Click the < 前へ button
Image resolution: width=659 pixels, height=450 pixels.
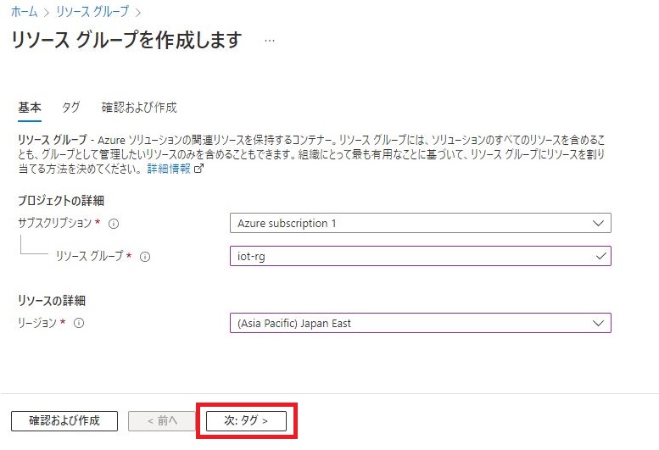click(x=161, y=420)
